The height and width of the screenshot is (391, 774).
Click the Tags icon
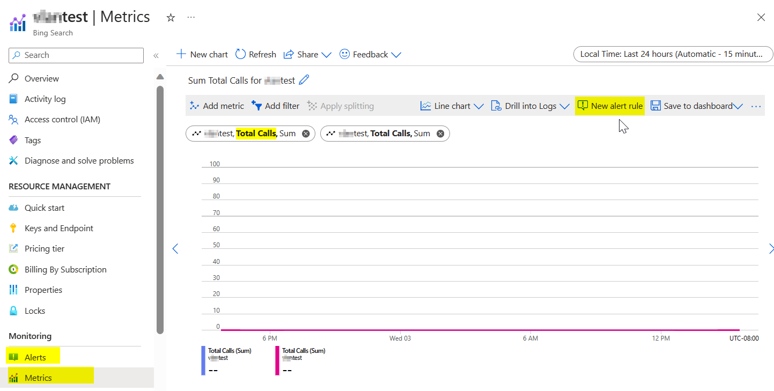pos(13,140)
